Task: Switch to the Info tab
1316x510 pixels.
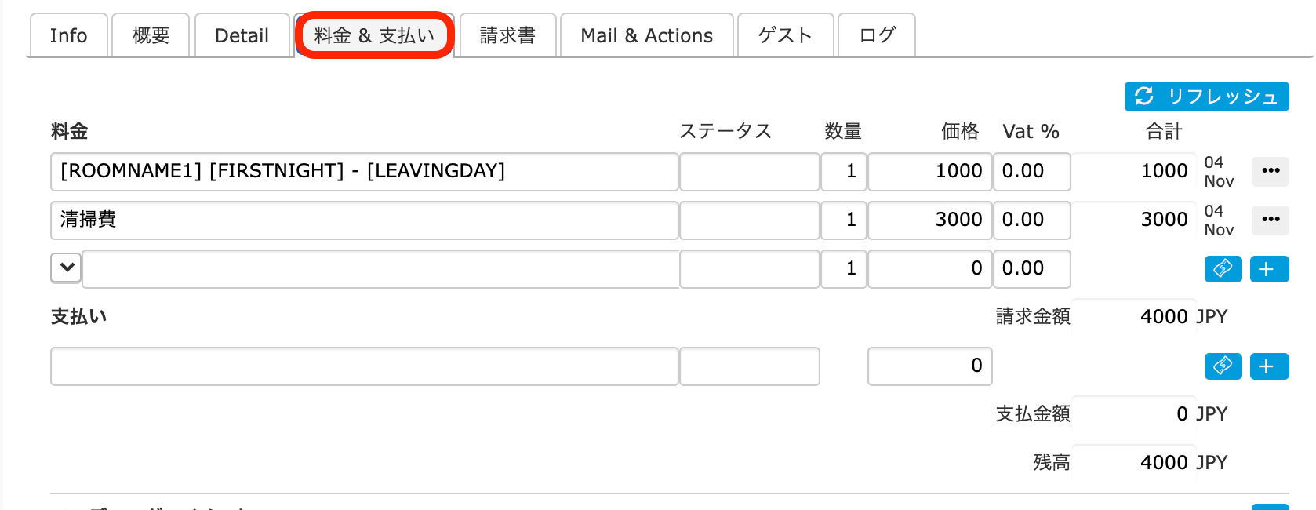Action: coord(68,36)
